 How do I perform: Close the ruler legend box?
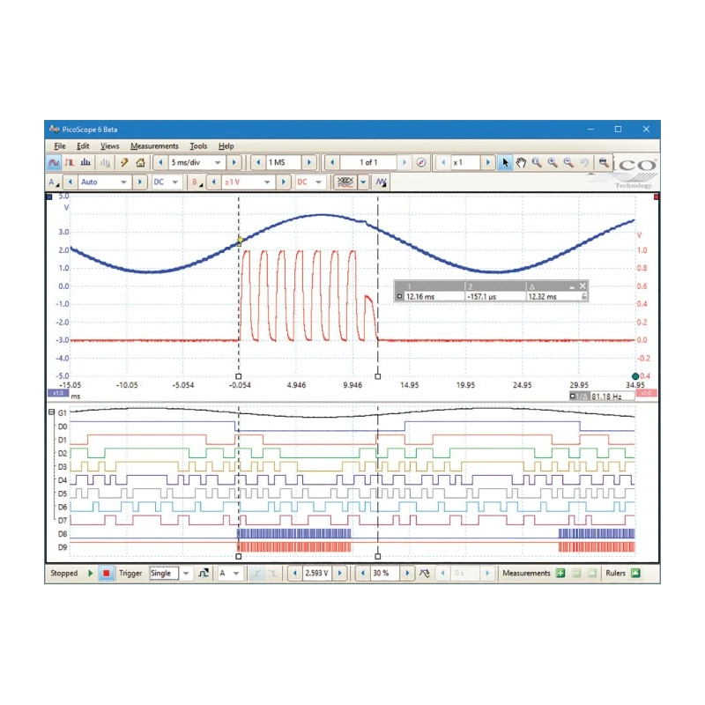(x=583, y=286)
